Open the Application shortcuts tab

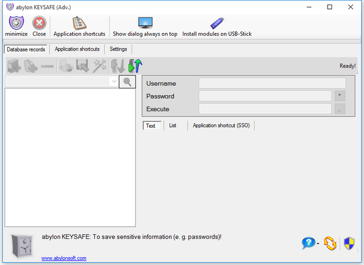[x=77, y=49]
